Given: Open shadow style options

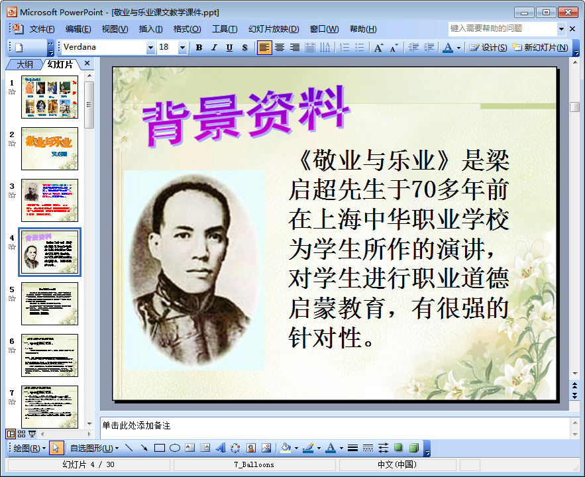Looking at the screenshot, I should click(x=398, y=448).
